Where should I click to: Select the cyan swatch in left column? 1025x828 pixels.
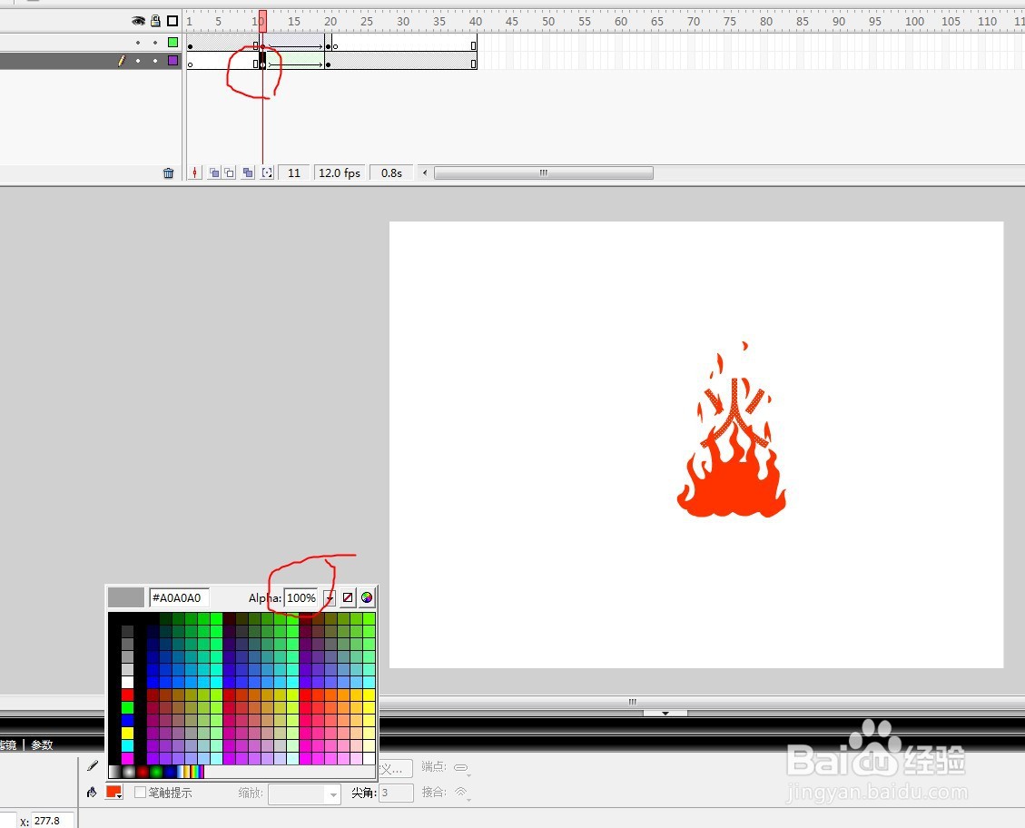click(x=127, y=745)
